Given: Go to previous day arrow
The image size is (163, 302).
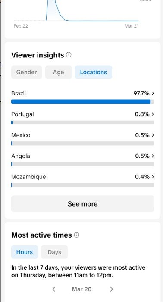Looking at the screenshot, I should coord(54,289).
